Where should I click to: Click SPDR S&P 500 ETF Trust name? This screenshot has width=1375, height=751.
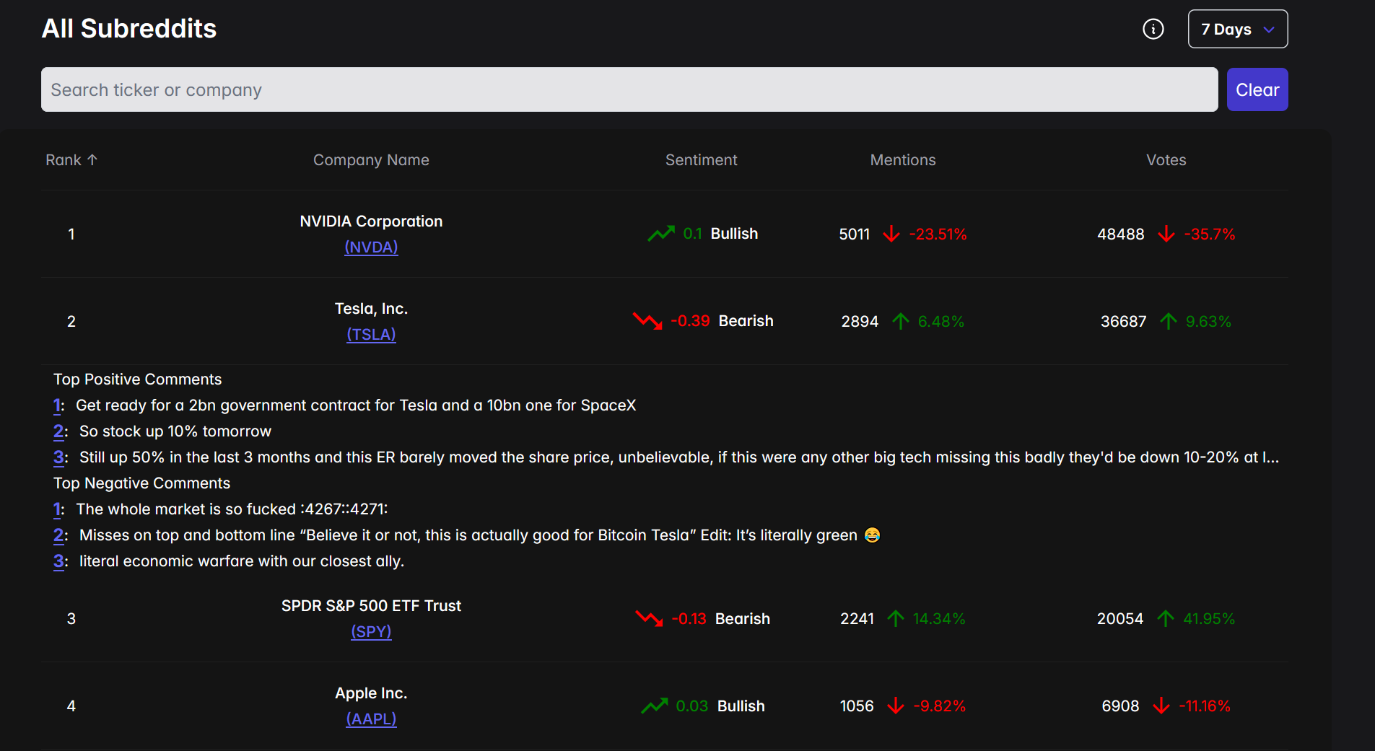point(371,606)
